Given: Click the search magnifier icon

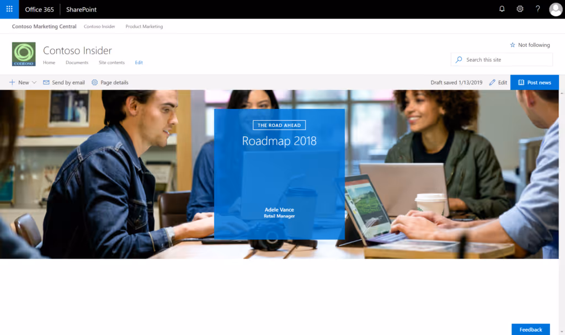Looking at the screenshot, I should (459, 60).
